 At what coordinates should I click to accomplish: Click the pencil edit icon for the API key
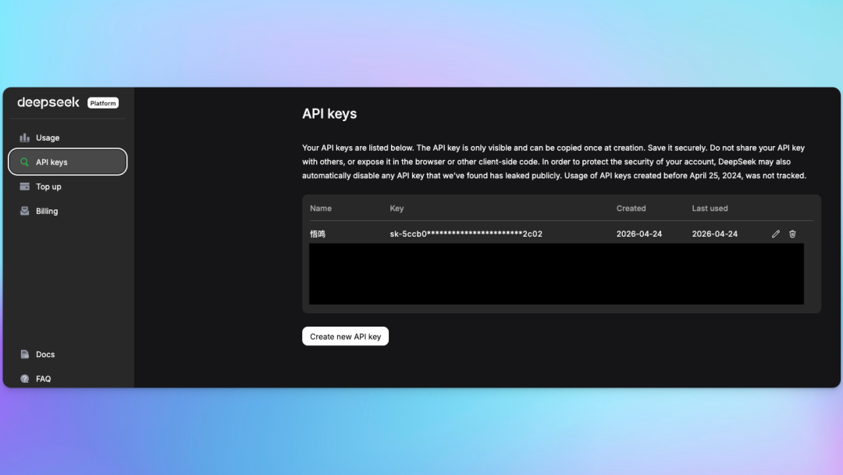pyautogui.click(x=776, y=234)
